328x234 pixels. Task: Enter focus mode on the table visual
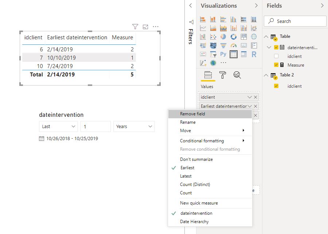click(x=145, y=27)
